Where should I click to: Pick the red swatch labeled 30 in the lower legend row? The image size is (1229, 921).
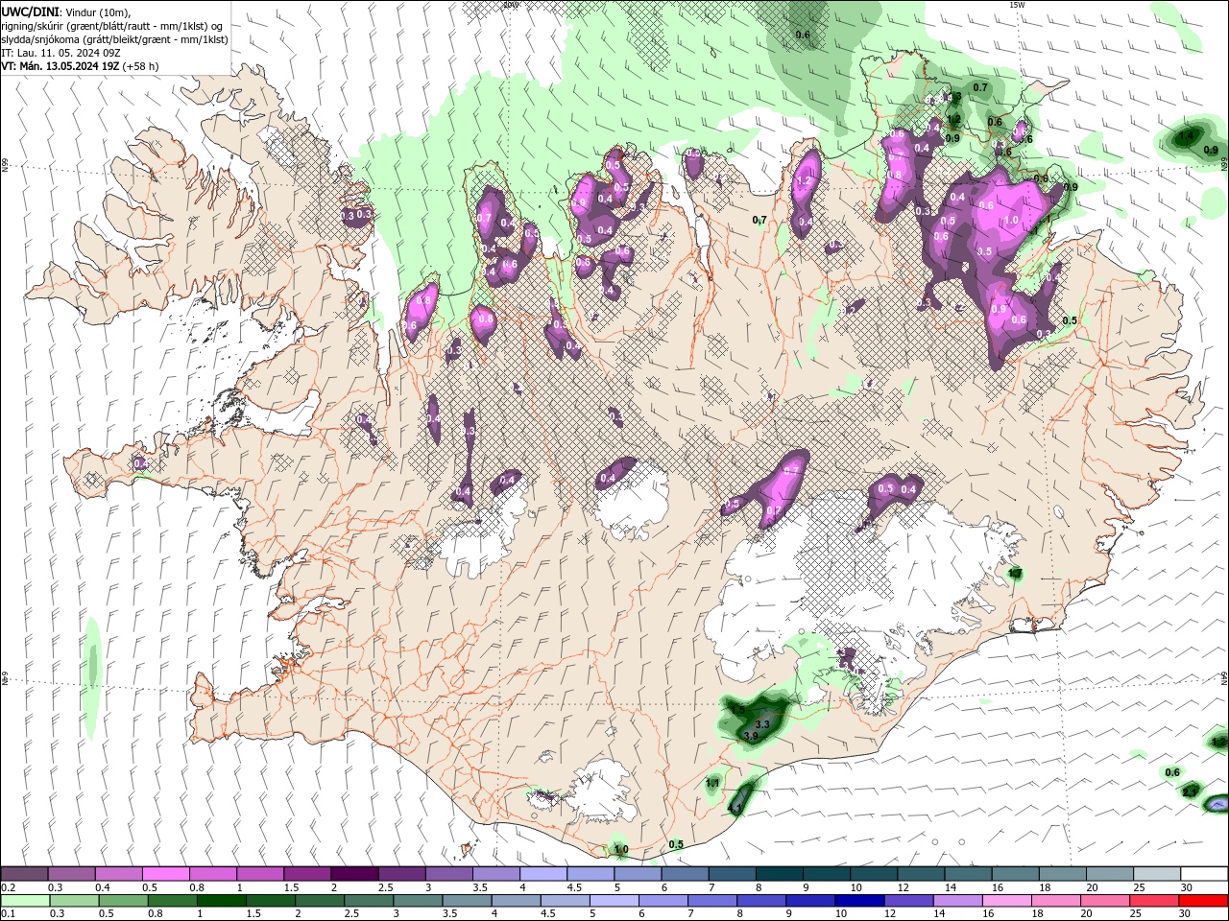tap(1204, 900)
